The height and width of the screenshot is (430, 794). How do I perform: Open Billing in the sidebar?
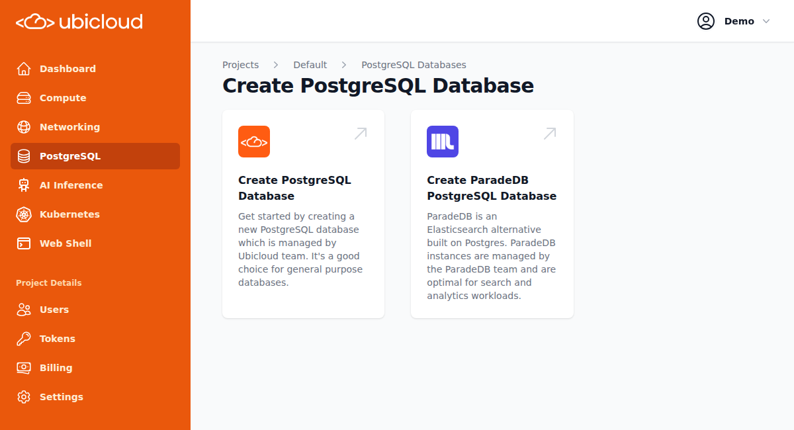tap(95, 368)
